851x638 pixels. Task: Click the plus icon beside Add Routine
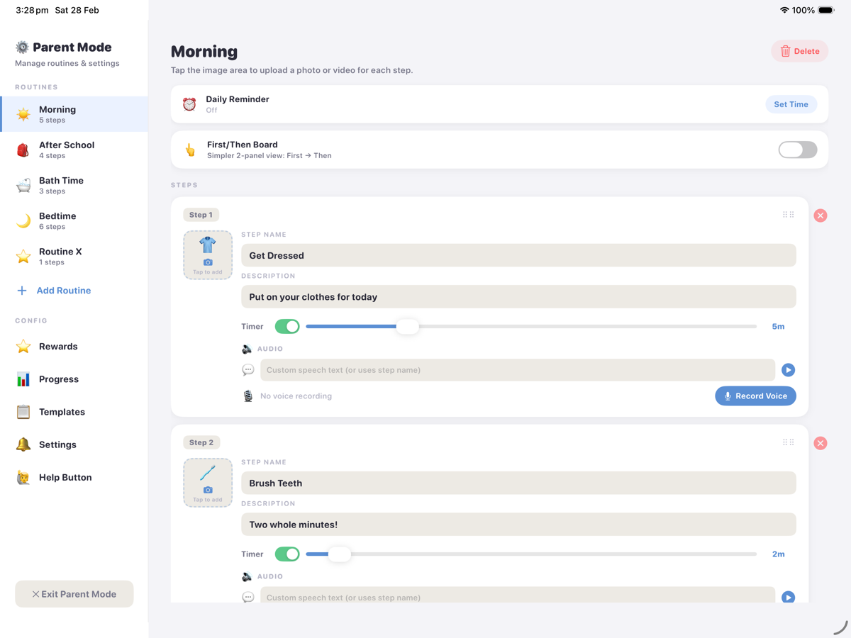click(22, 291)
